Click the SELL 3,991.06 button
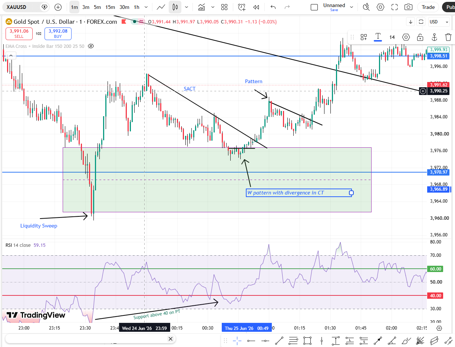Image resolution: width=455 pixels, height=347 pixels. (x=19, y=34)
